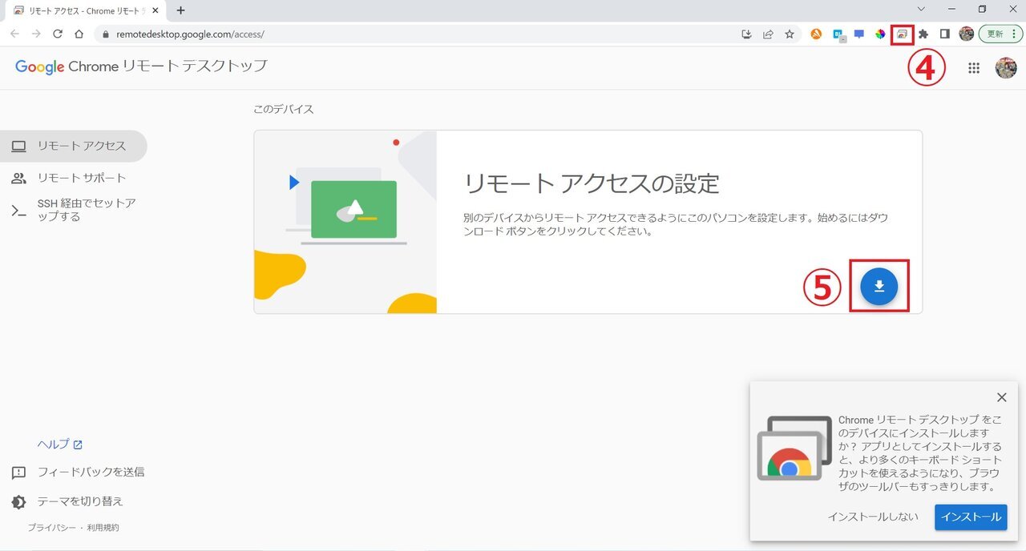The width and height of the screenshot is (1026, 551).
Task: Click the remote access illustration image
Action: [x=345, y=222]
